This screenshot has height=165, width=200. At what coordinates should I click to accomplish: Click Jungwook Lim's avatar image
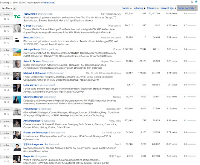tap(17, 147)
